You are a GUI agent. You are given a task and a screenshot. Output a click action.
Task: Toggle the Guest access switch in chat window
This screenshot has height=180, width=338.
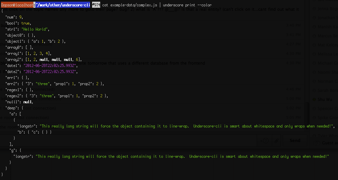316,143
